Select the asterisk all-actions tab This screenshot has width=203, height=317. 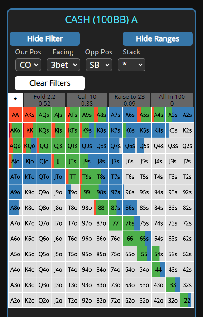click(15, 100)
